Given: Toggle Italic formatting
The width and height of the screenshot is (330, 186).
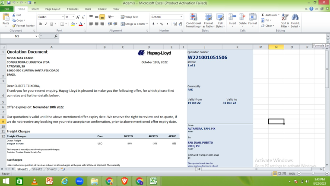Looking at the screenshot, I should [46, 24].
